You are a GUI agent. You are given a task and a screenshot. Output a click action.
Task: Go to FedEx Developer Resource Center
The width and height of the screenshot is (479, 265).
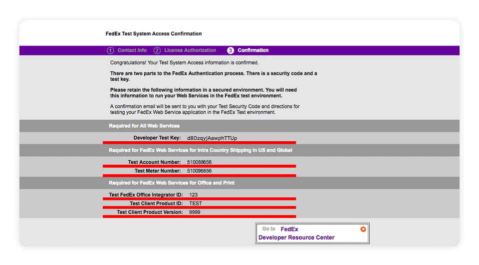tap(312, 233)
